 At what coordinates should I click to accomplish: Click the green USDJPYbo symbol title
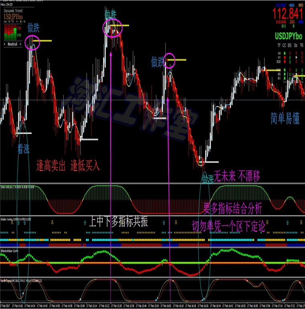tap(289, 36)
